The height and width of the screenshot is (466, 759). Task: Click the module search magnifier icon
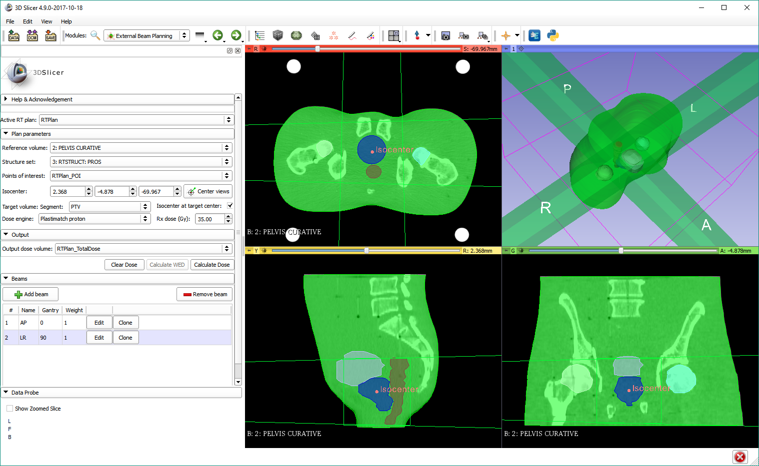(x=95, y=35)
